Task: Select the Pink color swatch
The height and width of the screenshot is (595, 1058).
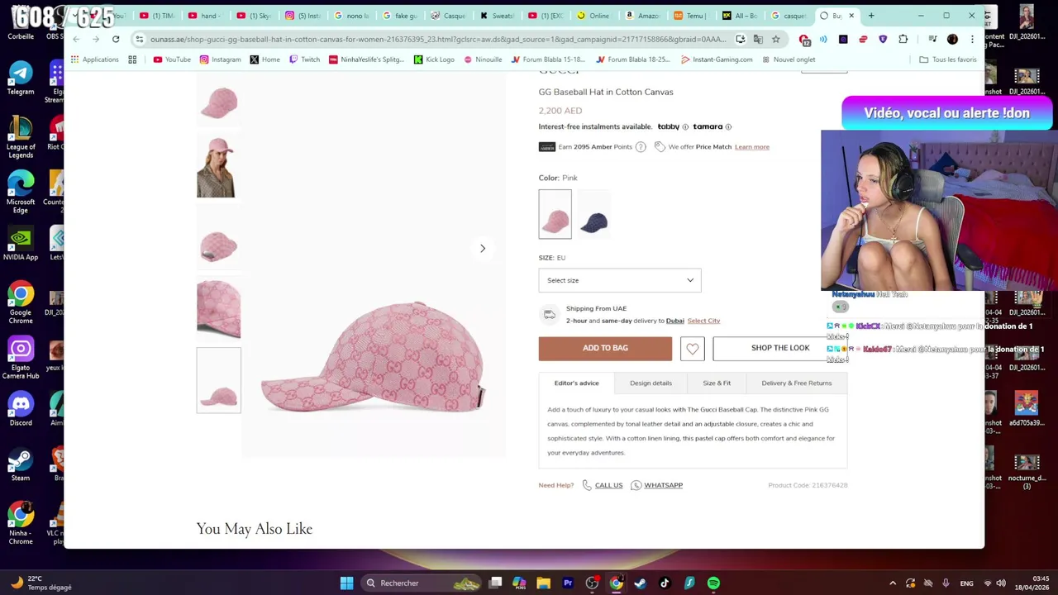Action: click(555, 214)
